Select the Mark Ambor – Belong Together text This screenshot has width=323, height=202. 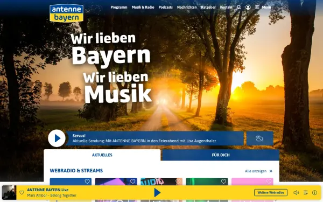pos(52,195)
